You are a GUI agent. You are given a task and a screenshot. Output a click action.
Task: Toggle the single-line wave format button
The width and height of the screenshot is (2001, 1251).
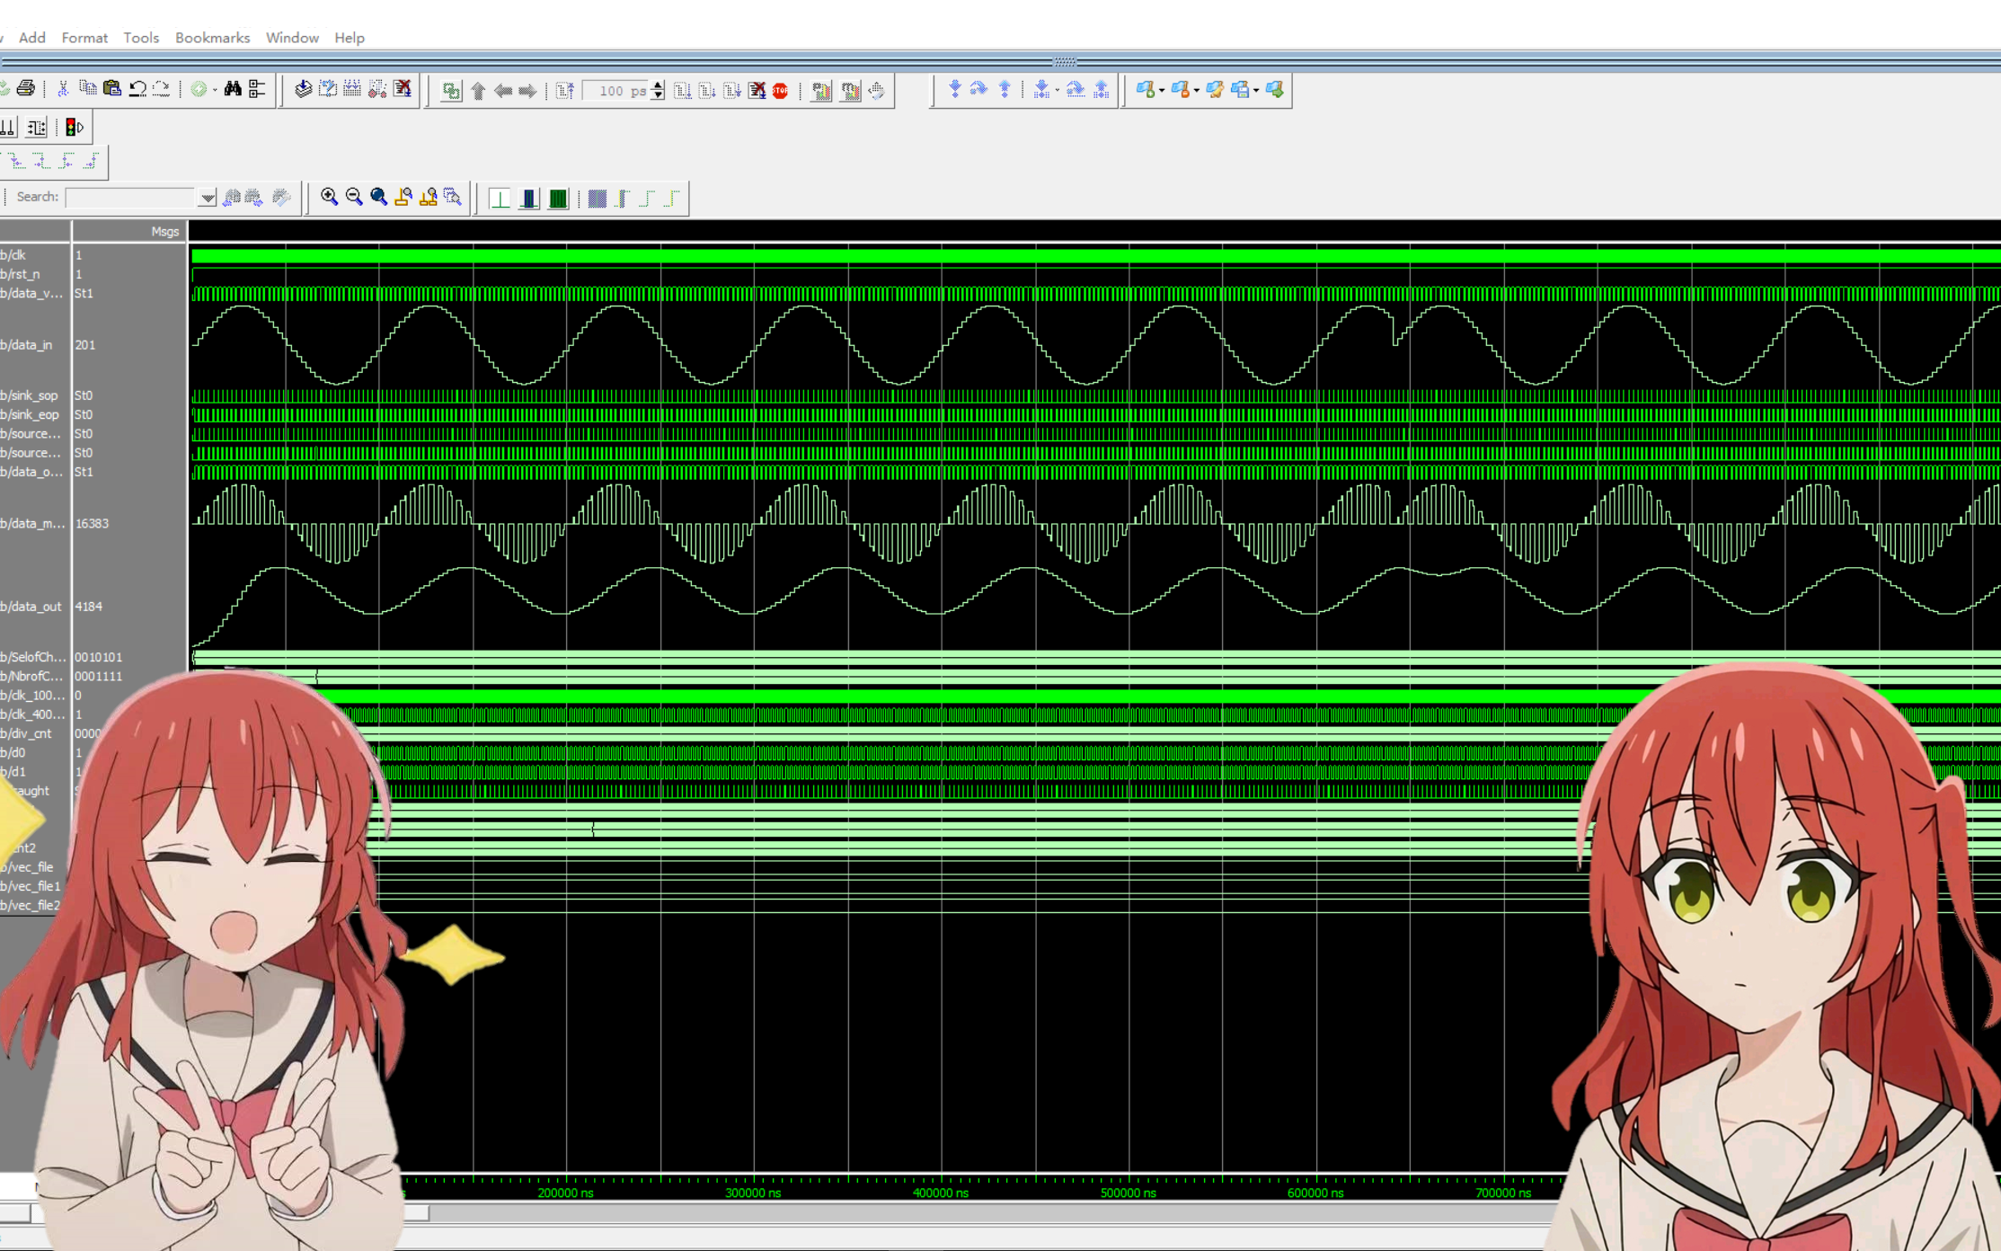point(500,198)
